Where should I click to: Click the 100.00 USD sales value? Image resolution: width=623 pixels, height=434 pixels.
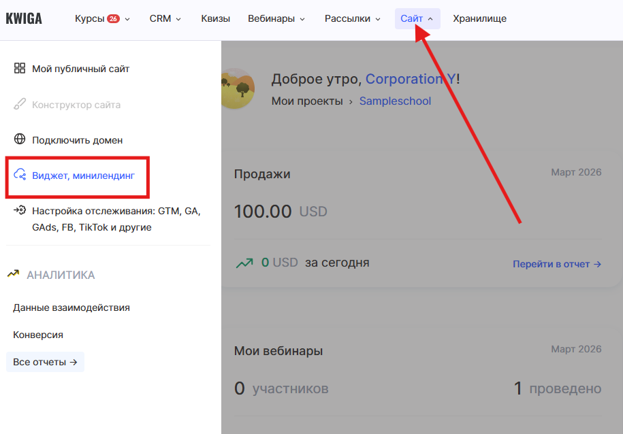coord(281,212)
